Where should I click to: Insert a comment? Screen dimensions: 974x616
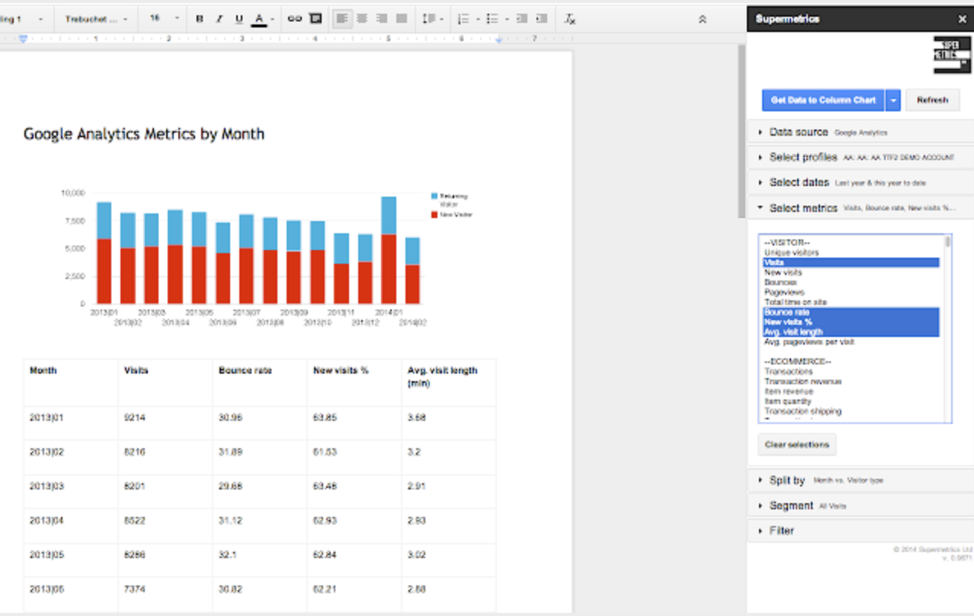point(315,18)
